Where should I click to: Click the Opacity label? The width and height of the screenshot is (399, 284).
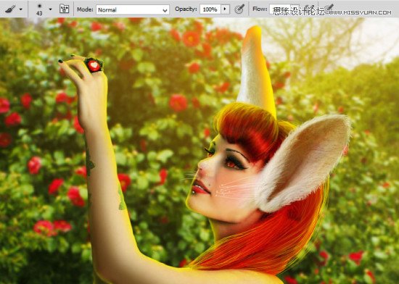click(x=186, y=9)
